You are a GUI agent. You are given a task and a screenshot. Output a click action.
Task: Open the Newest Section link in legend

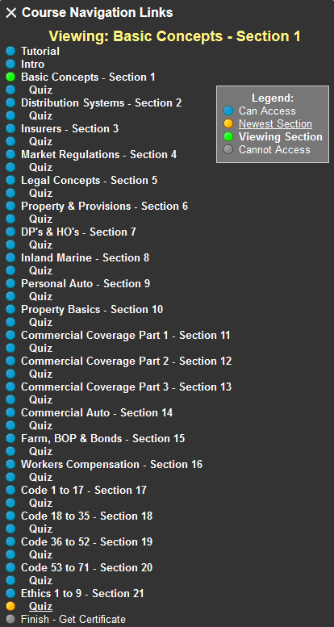click(275, 124)
